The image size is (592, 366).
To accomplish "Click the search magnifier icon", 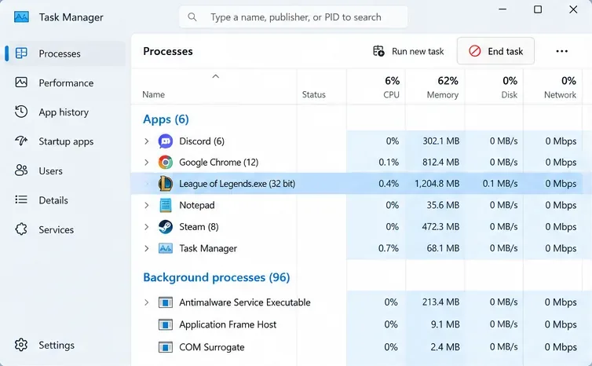I will pyautogui.click(x=192, y=17).
